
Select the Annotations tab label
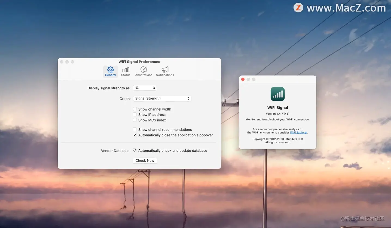tap(144, 75)
